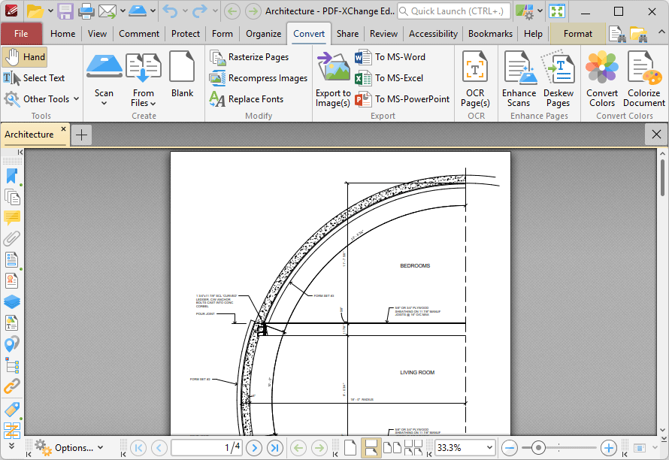Run OCR Page(s) from the ribbon
Screen dimensions: 669x460
[x=475, y=80]
